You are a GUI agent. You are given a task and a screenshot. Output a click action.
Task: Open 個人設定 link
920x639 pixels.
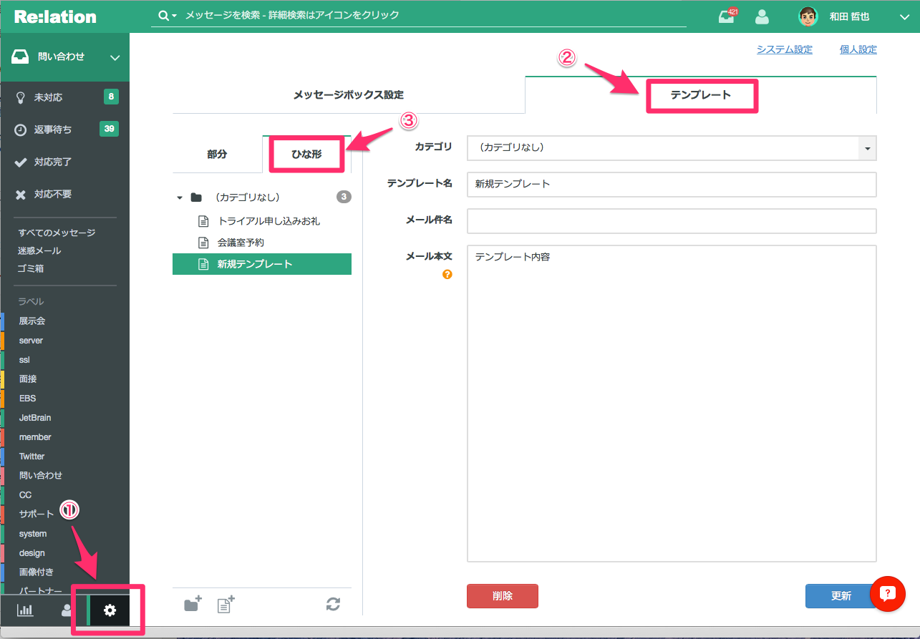pyautogui.click(x=858, y=49)
